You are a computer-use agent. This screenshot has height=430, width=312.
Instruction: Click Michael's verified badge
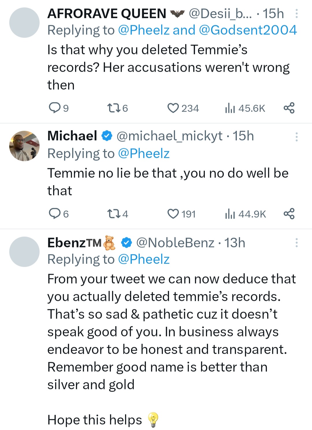click(107, 136)
